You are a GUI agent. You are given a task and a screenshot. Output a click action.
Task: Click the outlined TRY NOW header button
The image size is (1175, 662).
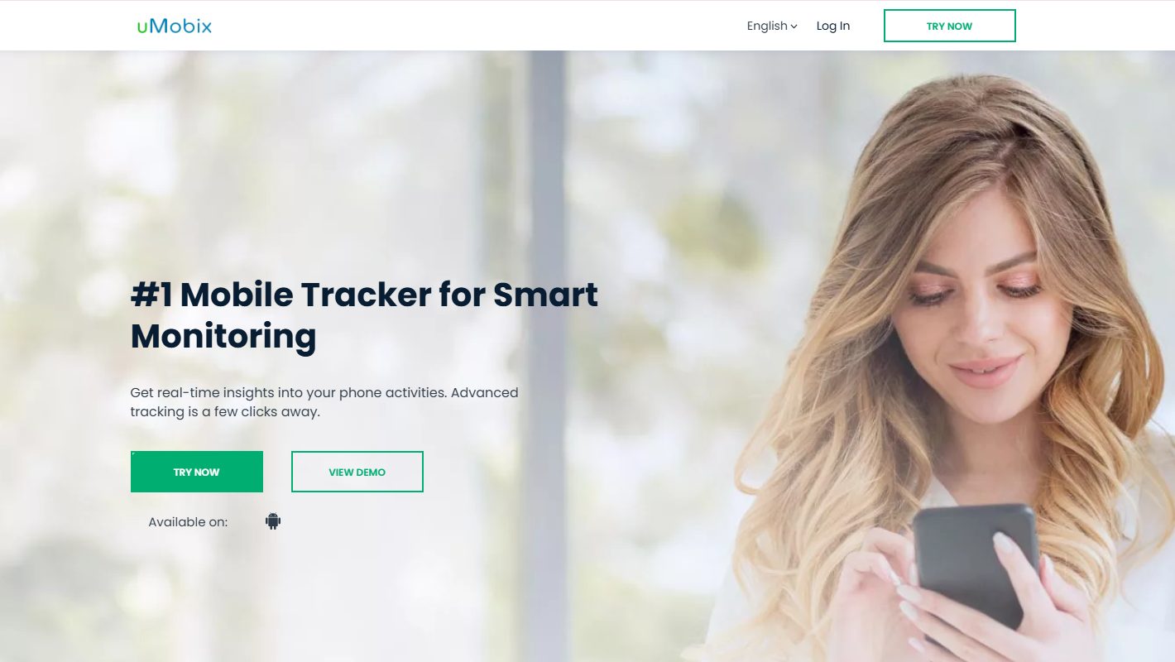point(950,26)
